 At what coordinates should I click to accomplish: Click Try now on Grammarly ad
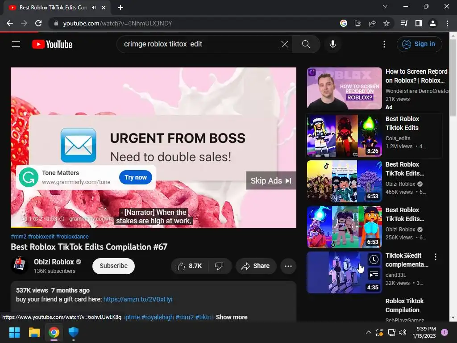point(136,177)
